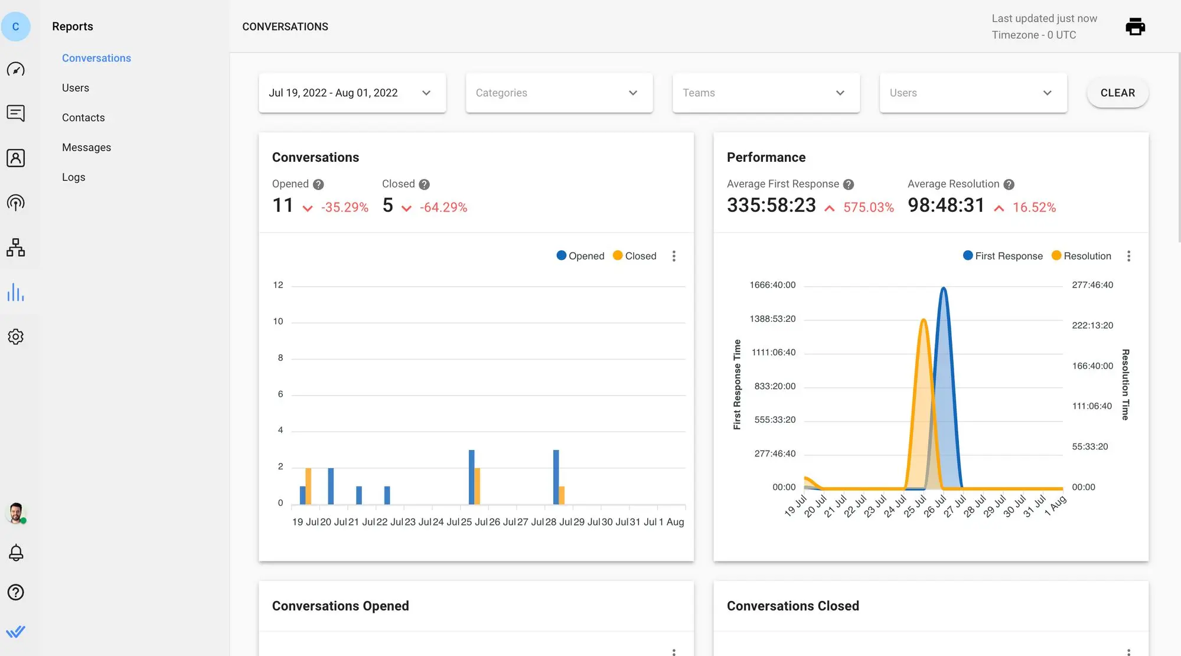This screenshot has width=1181, height=656.
Task: Toggle the First Response legend item
Action: tap(1003, 256)
